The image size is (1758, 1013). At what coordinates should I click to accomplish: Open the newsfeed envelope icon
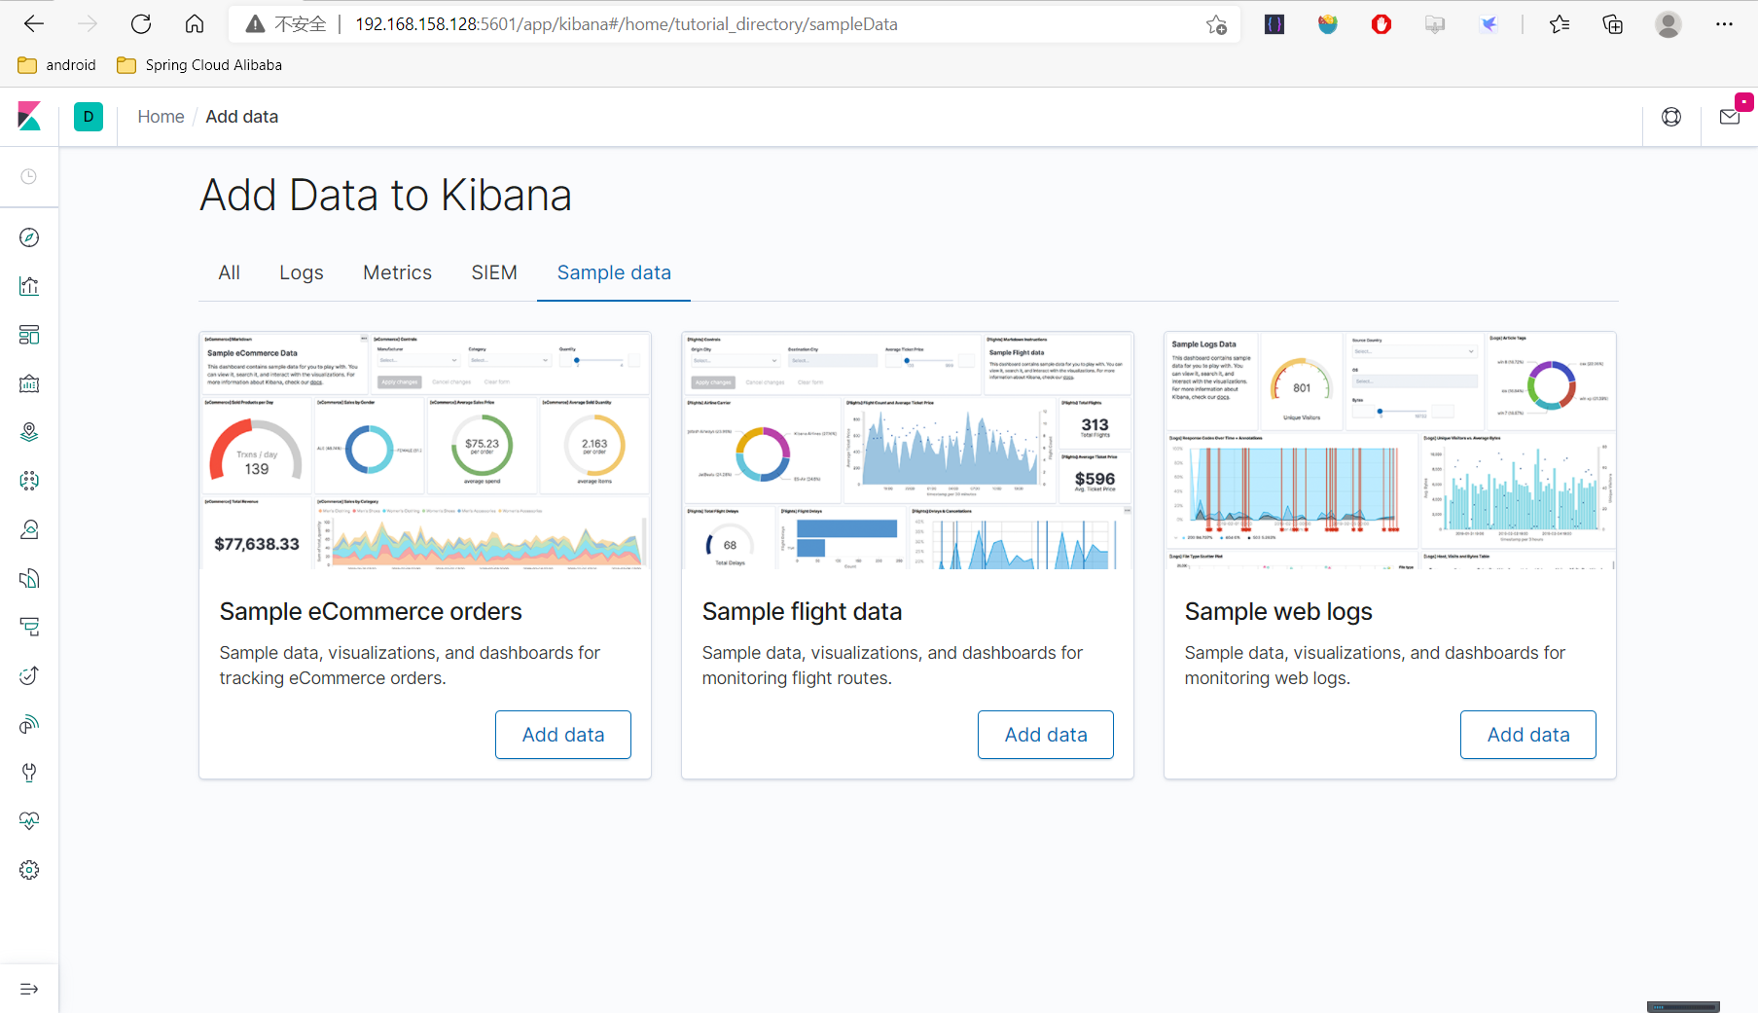(x=1730, y=116)
